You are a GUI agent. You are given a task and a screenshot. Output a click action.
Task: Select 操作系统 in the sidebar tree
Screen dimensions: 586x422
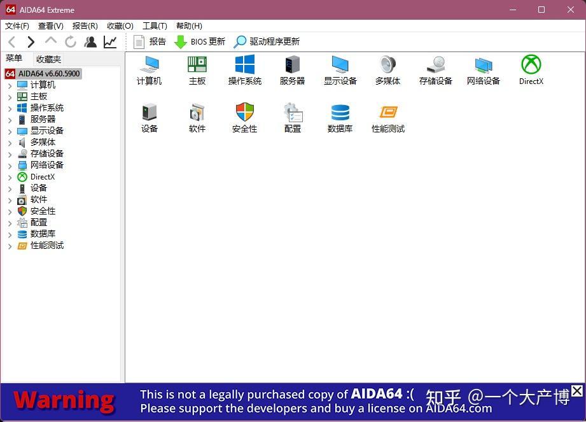pyautogui.click(x=40, y=108)
